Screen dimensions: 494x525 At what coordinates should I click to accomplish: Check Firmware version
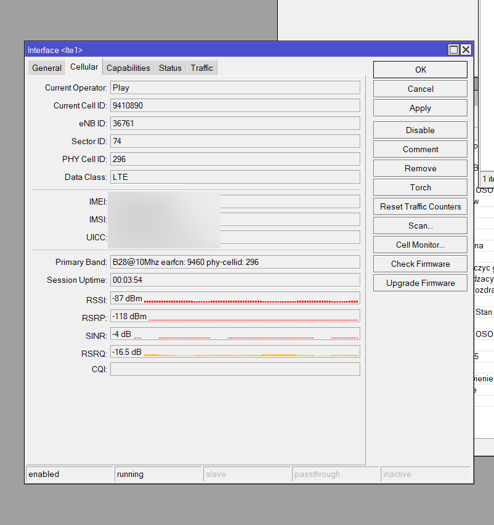tap(420, 264)
